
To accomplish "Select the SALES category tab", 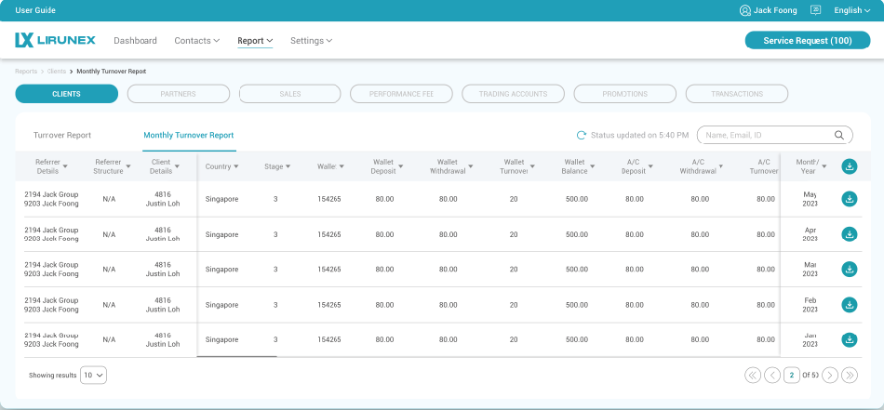I will click(289, 94).
